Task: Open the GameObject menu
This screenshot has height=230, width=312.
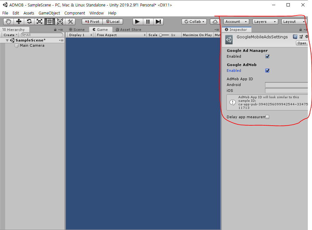Action: (49, 13)
